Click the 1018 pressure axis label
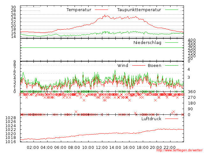The image size is (204, 153). [11, 138]
